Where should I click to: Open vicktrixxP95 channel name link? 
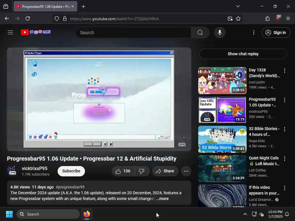[35, 168]
